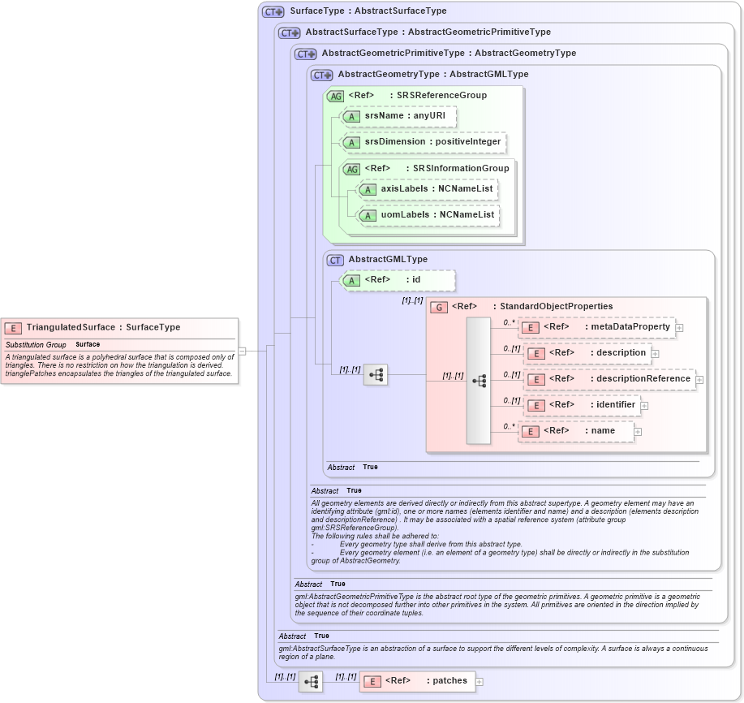
Task: Click the E icon of identifier element
Action: [535, 405]
